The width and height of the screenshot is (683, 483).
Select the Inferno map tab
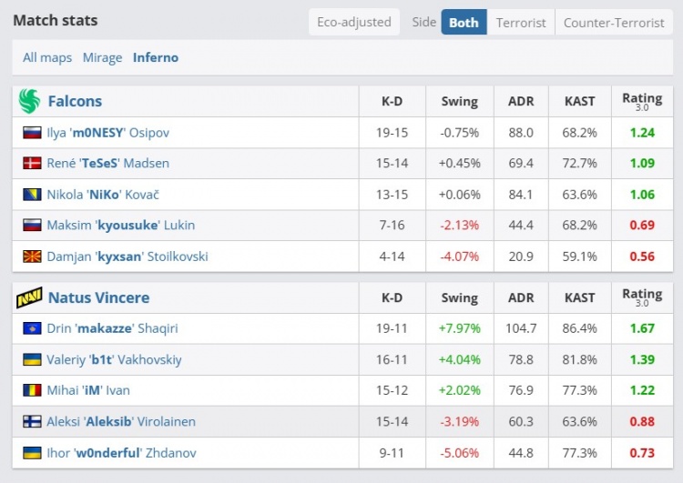point(156,57)
